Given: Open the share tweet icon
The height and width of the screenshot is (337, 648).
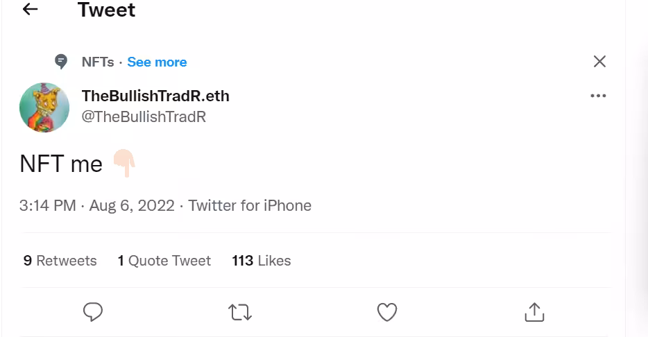Looking at the screenshot, I should (x=534, y=312).
